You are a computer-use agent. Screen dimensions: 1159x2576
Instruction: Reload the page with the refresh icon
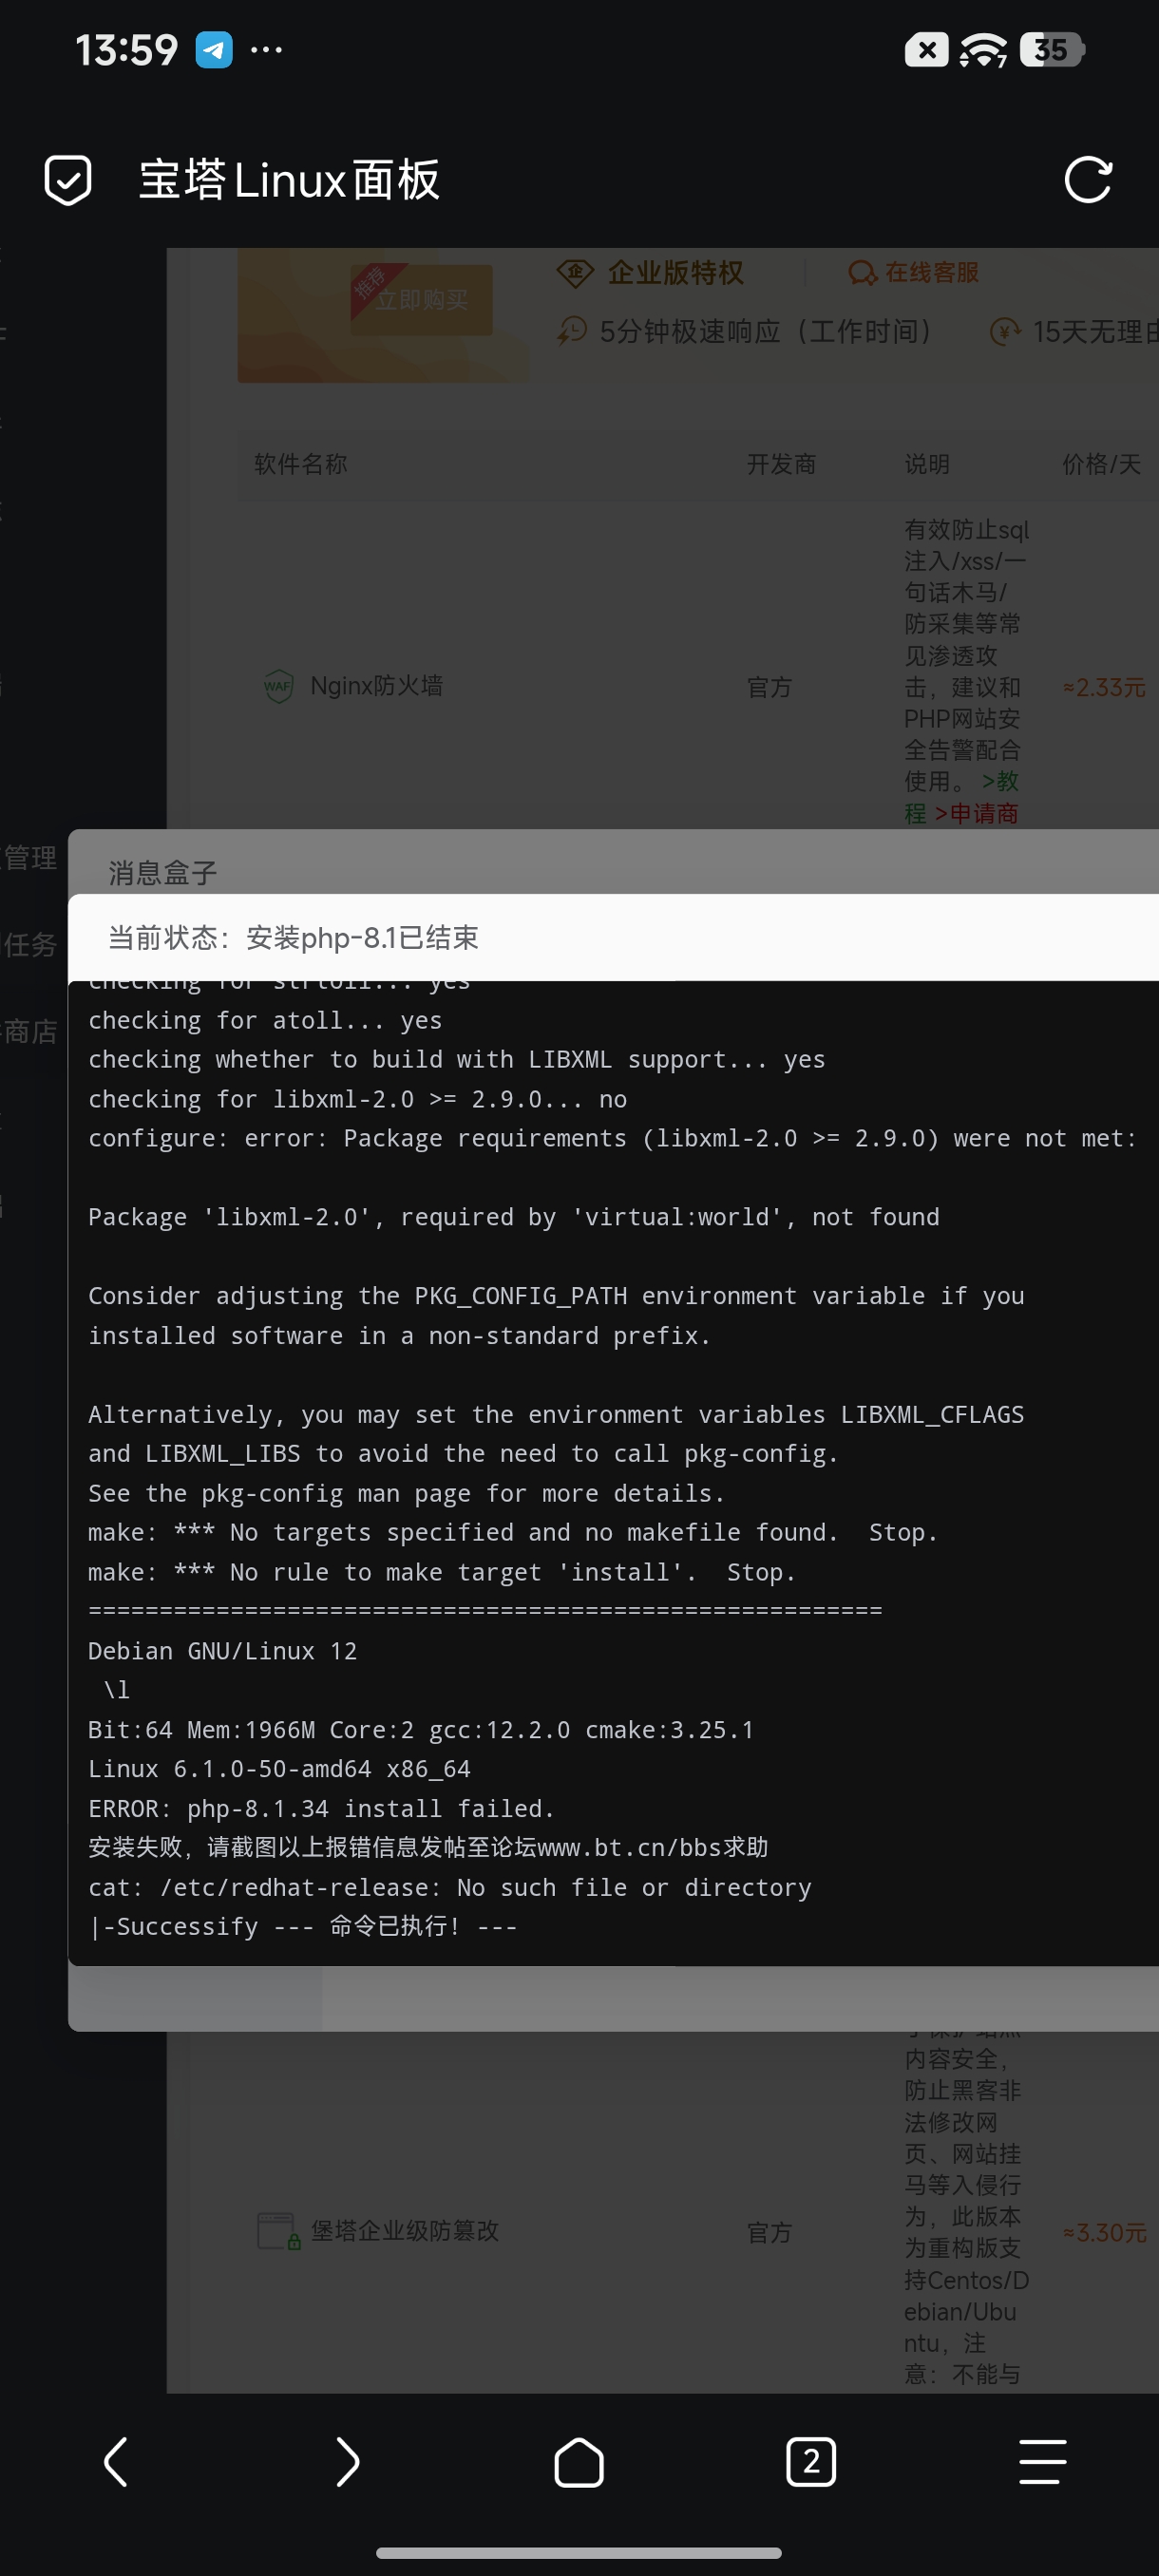coord(1088,180)
